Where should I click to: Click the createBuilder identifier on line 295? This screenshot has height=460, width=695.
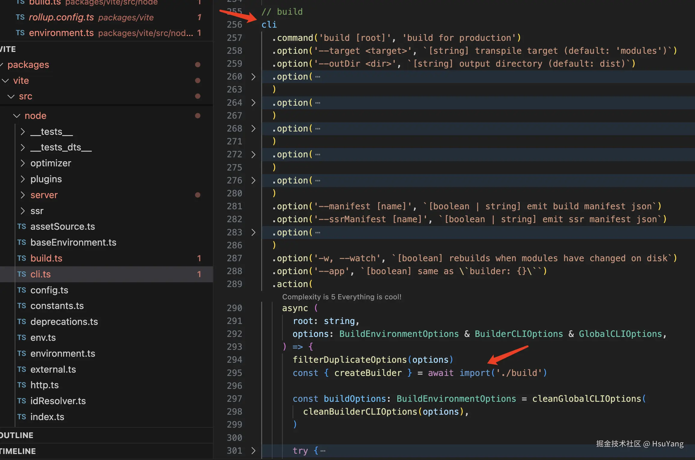point(368,373)
